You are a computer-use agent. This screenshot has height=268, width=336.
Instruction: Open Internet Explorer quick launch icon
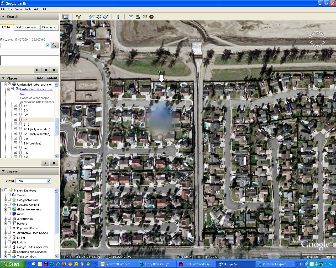coord(58,264)
